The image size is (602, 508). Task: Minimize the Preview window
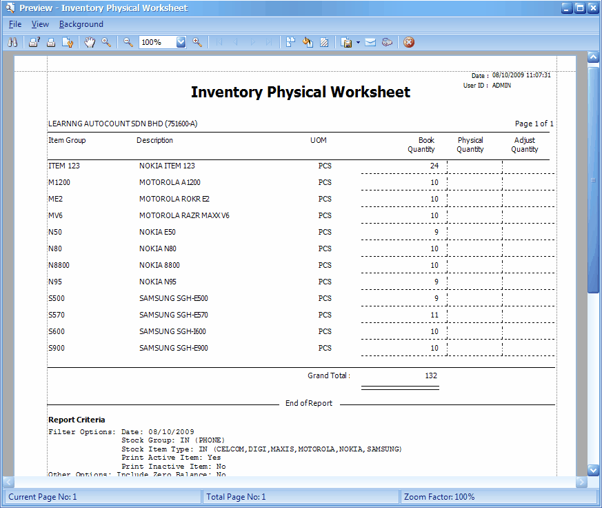[567, 8]
